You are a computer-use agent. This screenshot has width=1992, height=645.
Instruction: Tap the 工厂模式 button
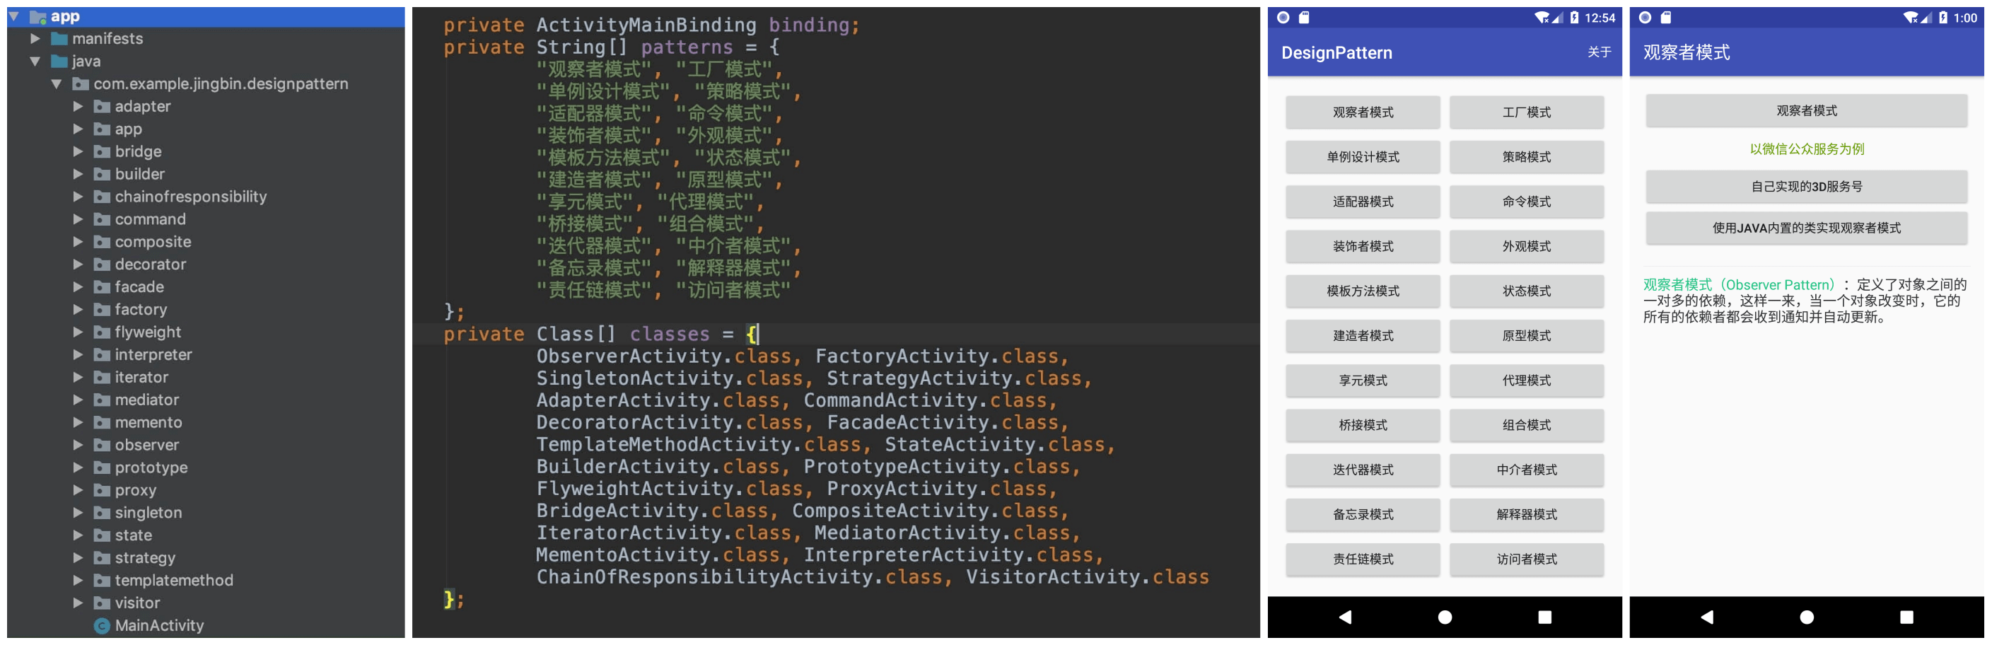1526,113
